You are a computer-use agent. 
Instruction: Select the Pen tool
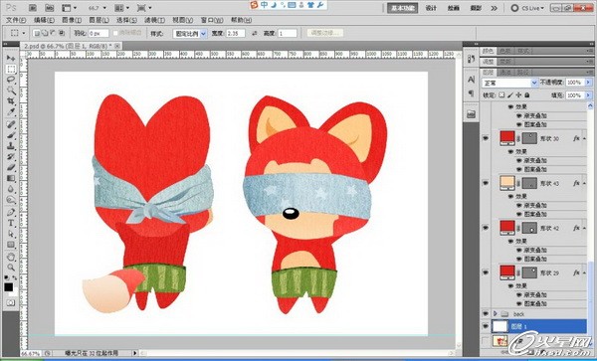pos(11,212)
